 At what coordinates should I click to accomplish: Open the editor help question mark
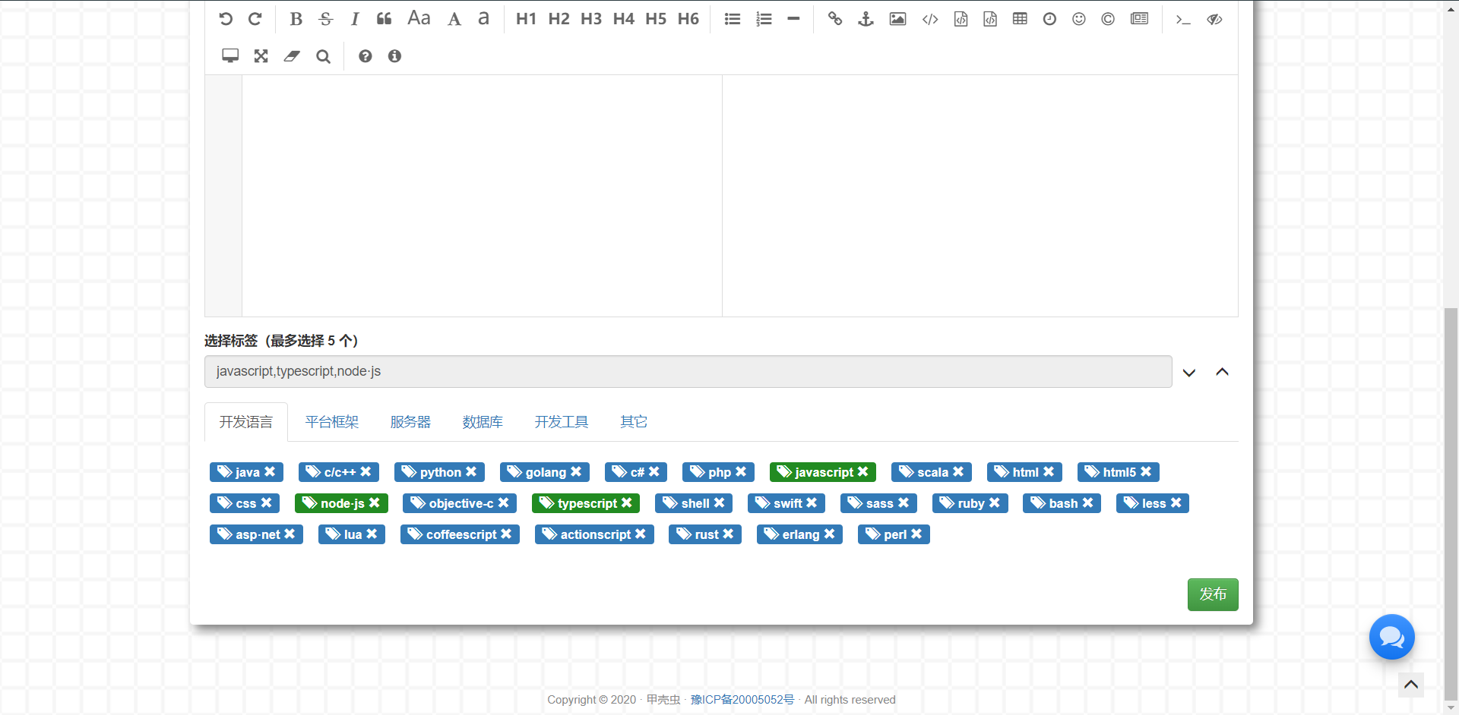coord(366,56)
